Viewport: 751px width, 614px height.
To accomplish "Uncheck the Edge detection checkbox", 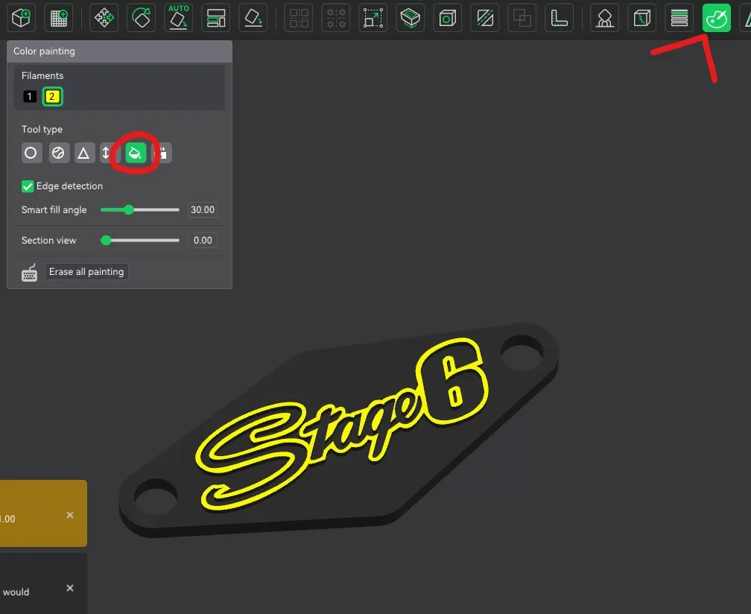I will click(x=28, y=186).
